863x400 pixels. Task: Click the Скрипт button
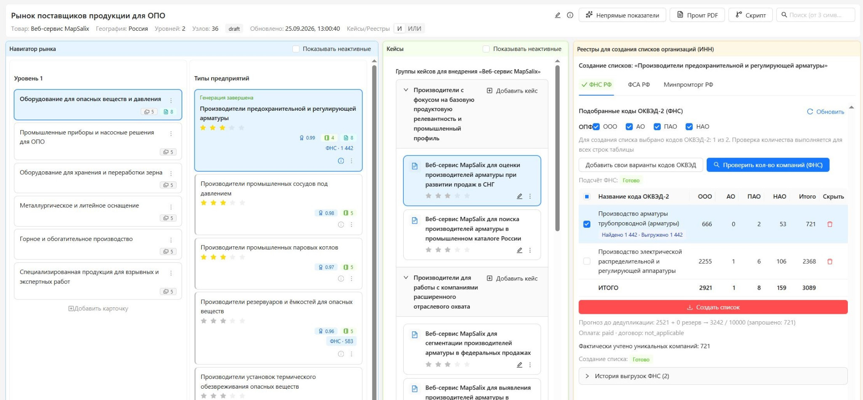(750, 15)
